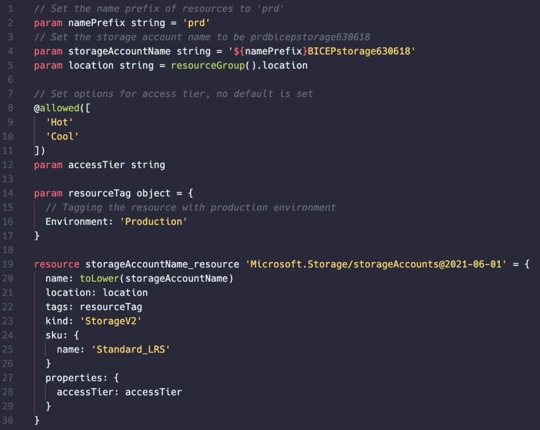The image size is (540, 430).
Task: Click the @allowed decorator
Action: pyautogui.click(x=57, y=108)
